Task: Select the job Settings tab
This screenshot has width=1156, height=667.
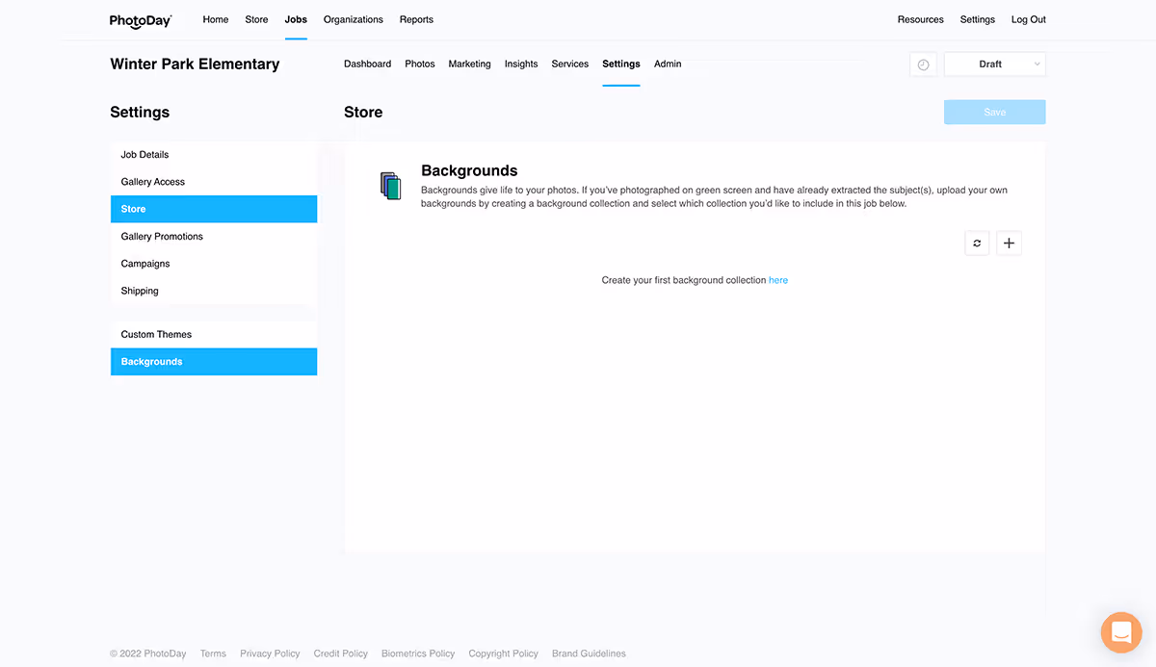Action: tap(621, 64)
